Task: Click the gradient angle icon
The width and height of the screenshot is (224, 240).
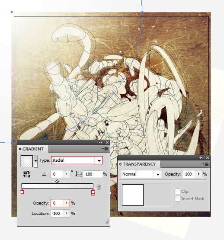Action: tap(44, 174)
